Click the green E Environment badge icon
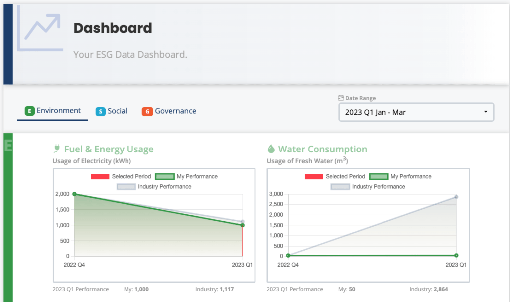The image size is (510, 302). click(30, 111)
